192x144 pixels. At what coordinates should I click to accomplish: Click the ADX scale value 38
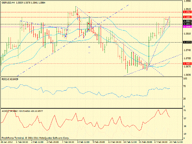[x=185, y=126]
